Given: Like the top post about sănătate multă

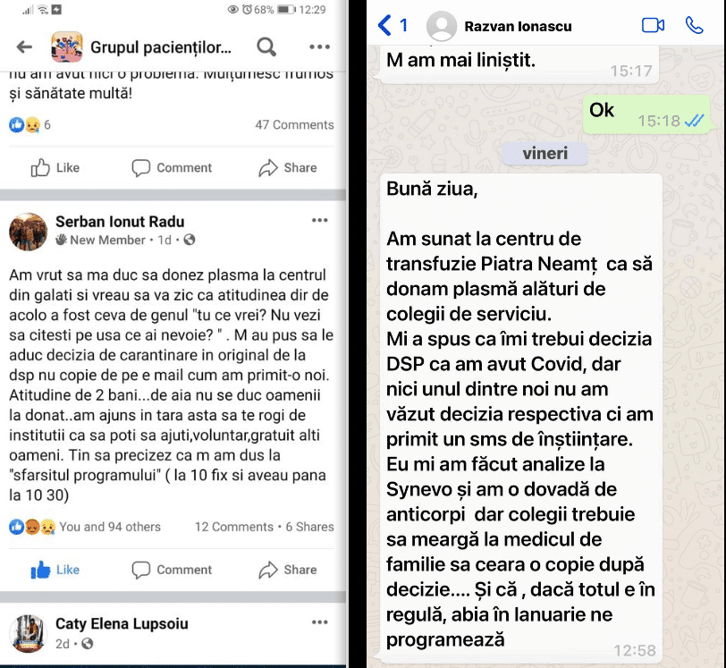Looking at the screenshot, I should (x=55, y=168).
